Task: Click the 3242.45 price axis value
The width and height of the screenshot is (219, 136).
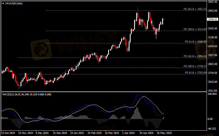Action: point(213,29)
